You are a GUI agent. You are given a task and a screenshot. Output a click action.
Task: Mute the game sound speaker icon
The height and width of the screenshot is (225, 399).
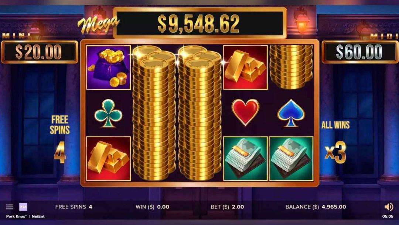389,207
